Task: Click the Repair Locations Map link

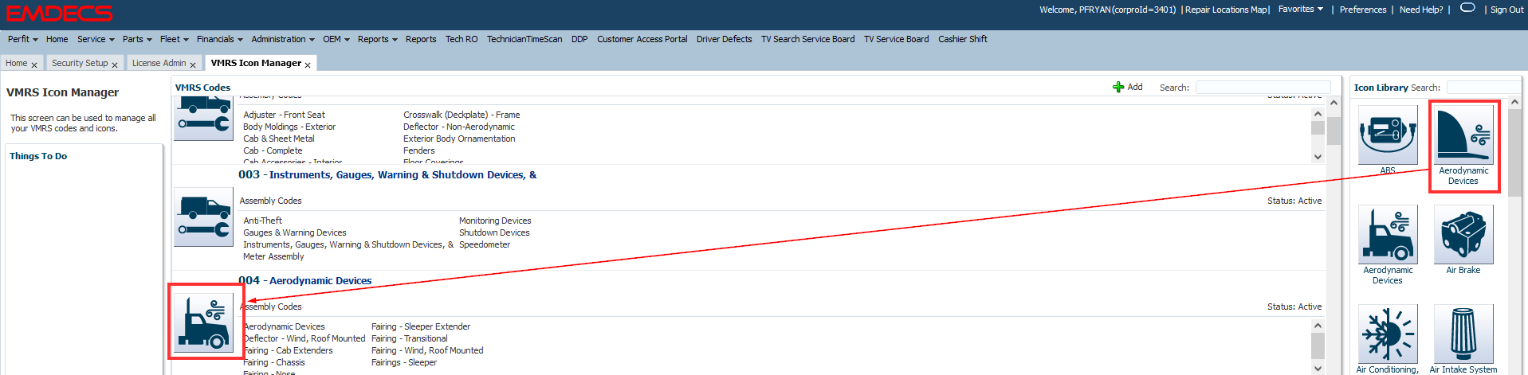Action: click(x=1227, y=10)
